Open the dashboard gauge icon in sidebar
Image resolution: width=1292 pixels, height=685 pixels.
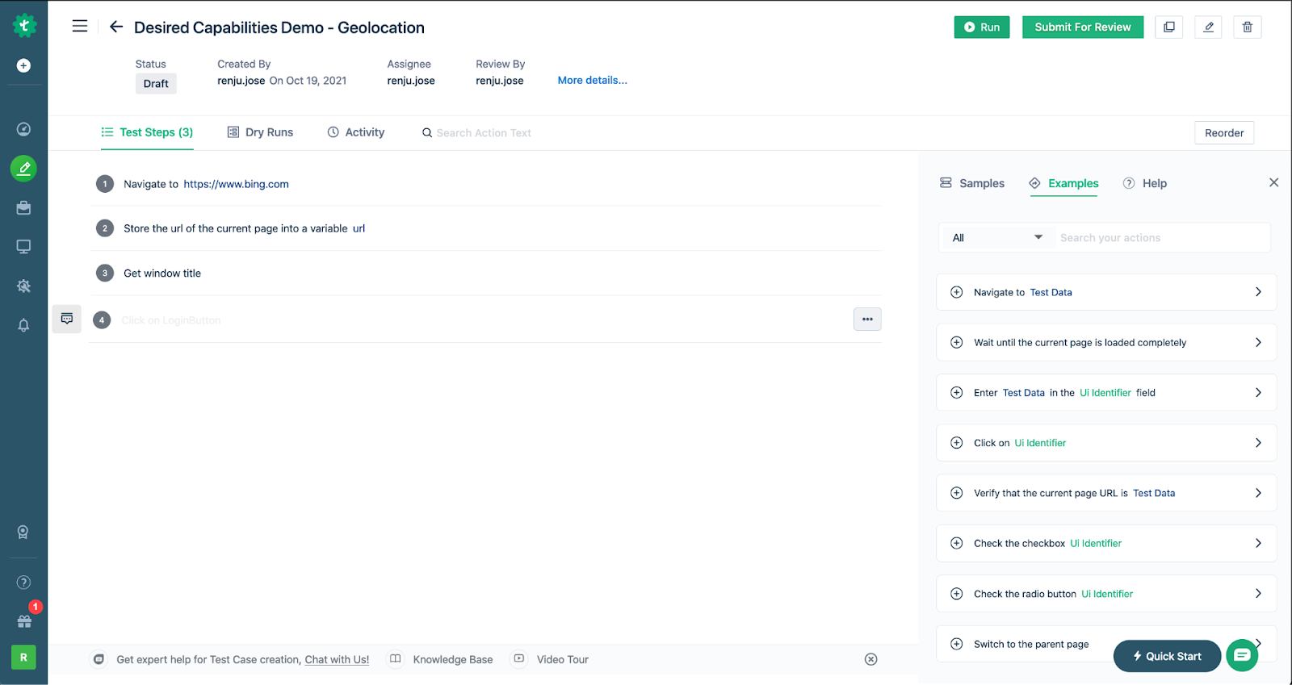[x=24, y=129]
